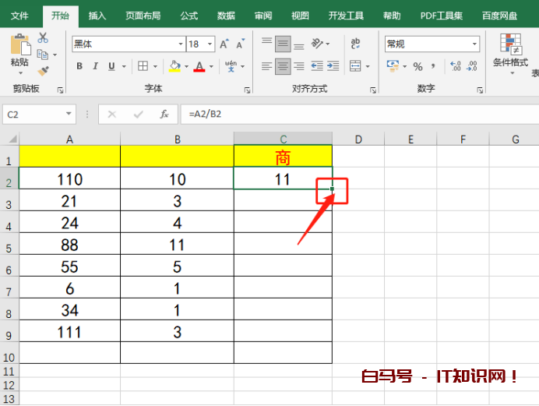539x406 pixels.
Task: Open the font size dropdown showing 18
Action: tap(213, 44)
